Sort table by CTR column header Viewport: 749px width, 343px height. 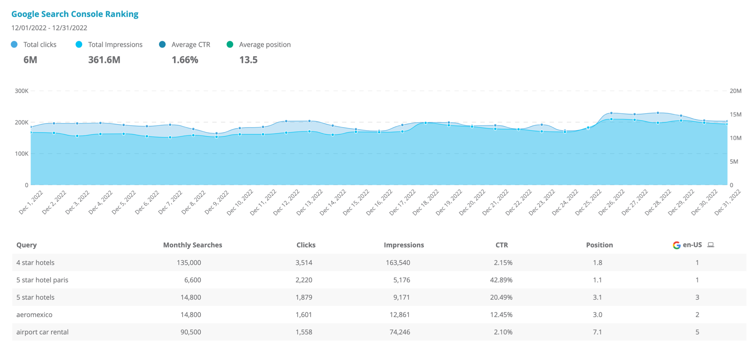click(501, 245)
